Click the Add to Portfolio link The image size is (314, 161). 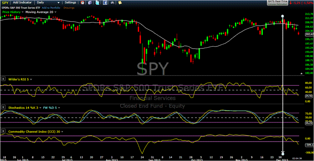(50, 8)
